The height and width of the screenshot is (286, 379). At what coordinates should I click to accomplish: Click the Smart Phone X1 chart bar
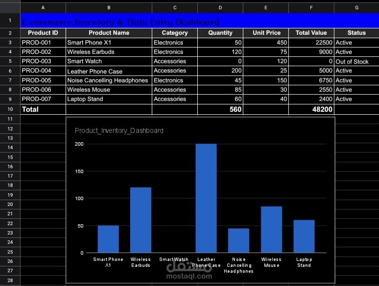point(108,239)
